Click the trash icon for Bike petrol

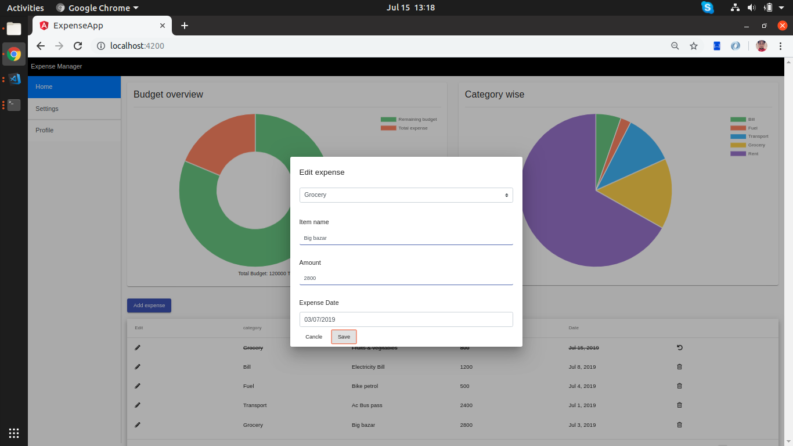pyautogui.click(x=679, y=386)
